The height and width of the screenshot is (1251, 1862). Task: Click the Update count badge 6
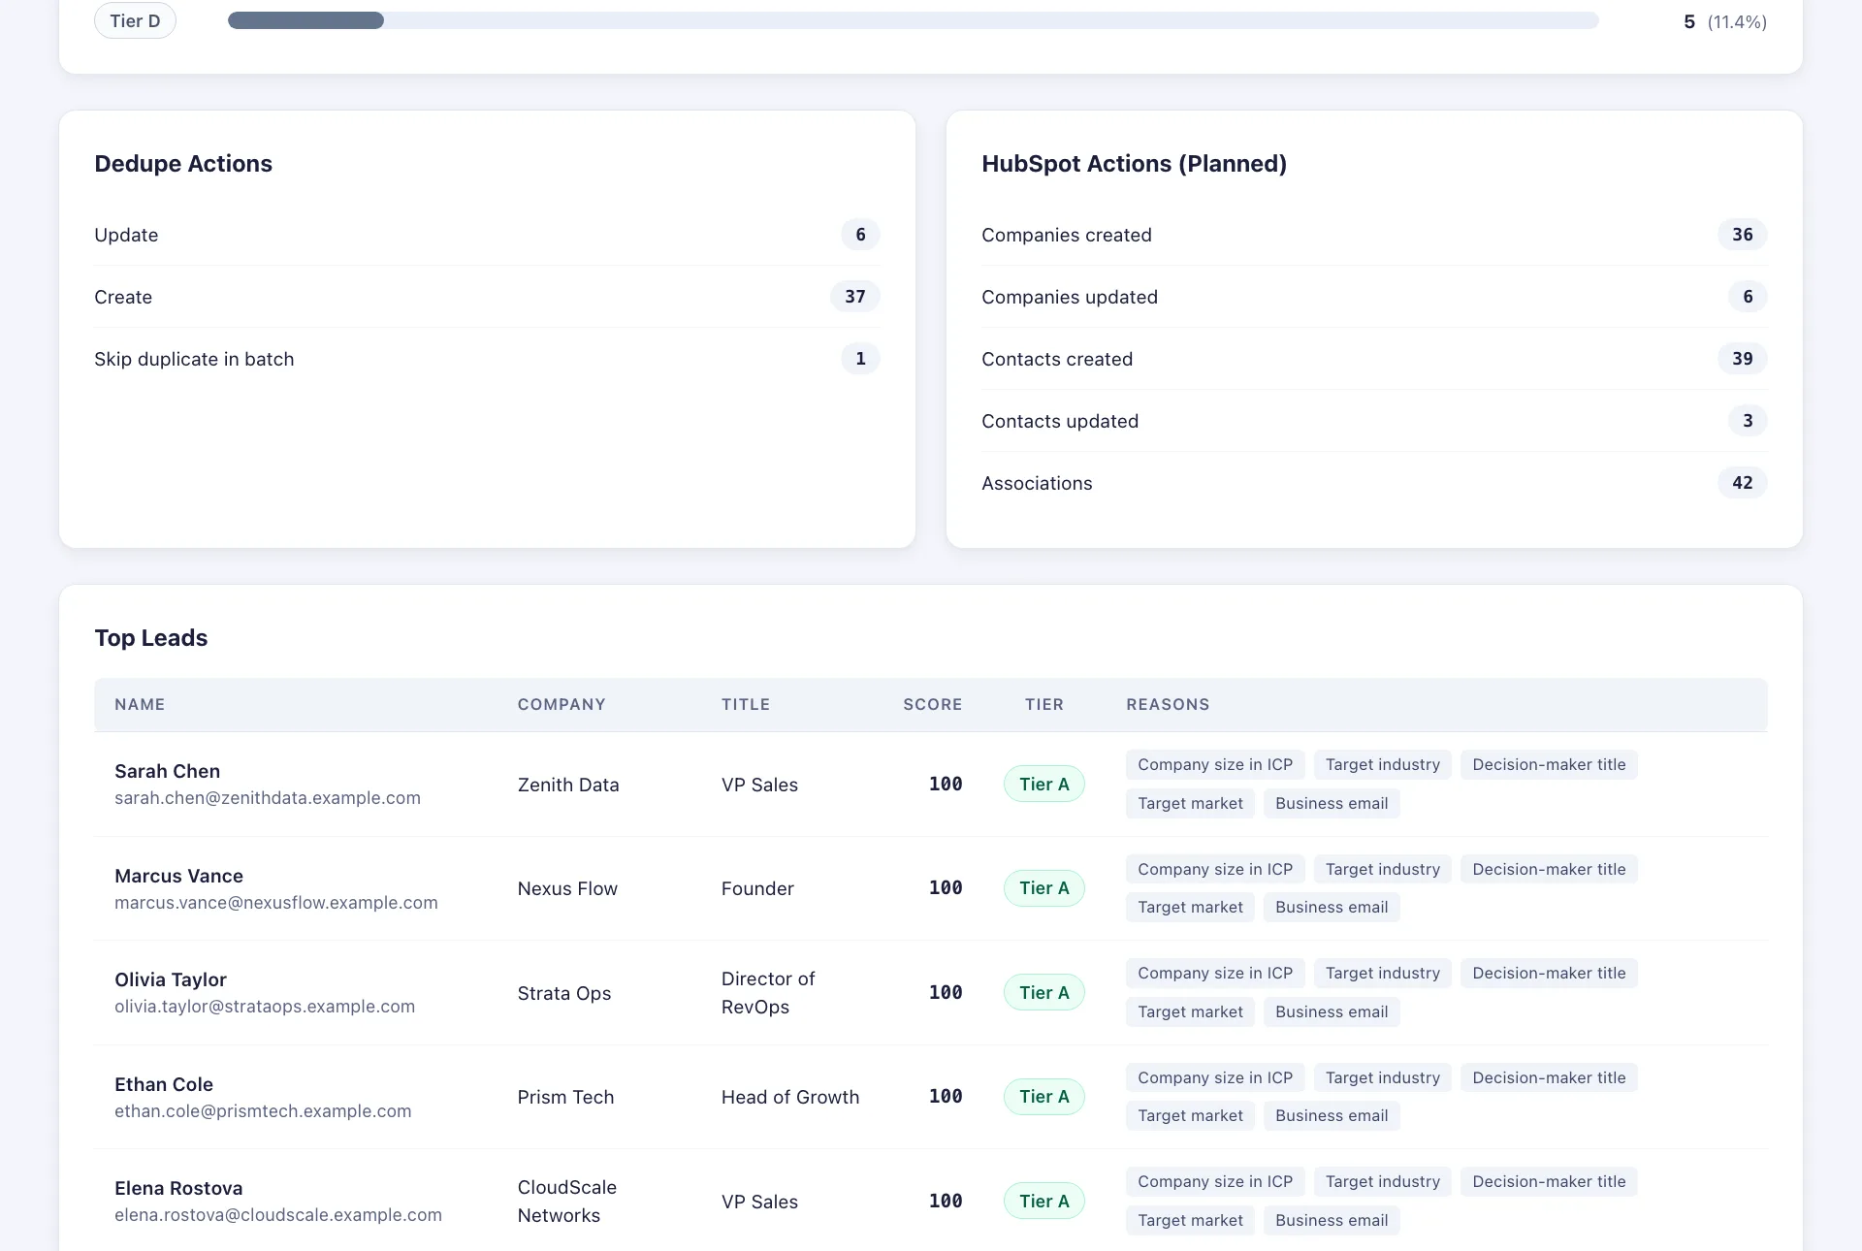point(860,235)
